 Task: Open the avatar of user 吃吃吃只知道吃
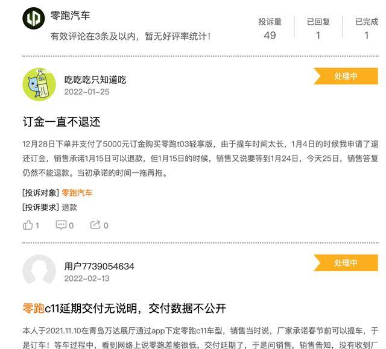[39, 84]
